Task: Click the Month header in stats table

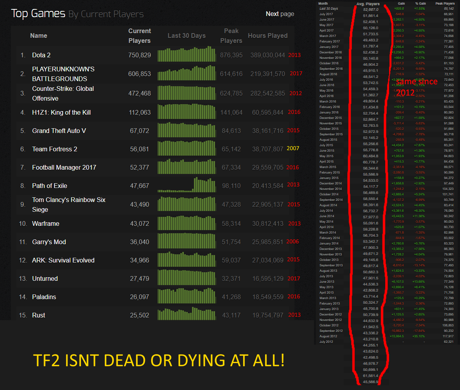Action: coord(323,4)
